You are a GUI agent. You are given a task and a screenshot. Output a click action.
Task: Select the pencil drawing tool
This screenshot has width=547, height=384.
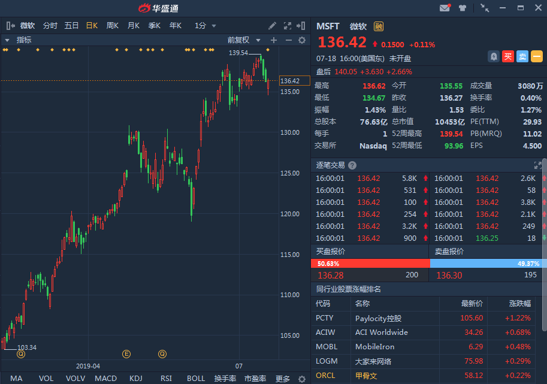(272, 26)
